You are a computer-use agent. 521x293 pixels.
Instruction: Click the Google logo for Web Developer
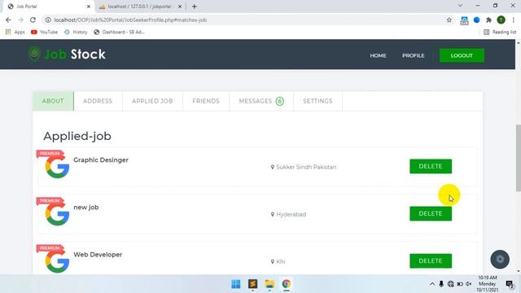(x=57, y=261)
